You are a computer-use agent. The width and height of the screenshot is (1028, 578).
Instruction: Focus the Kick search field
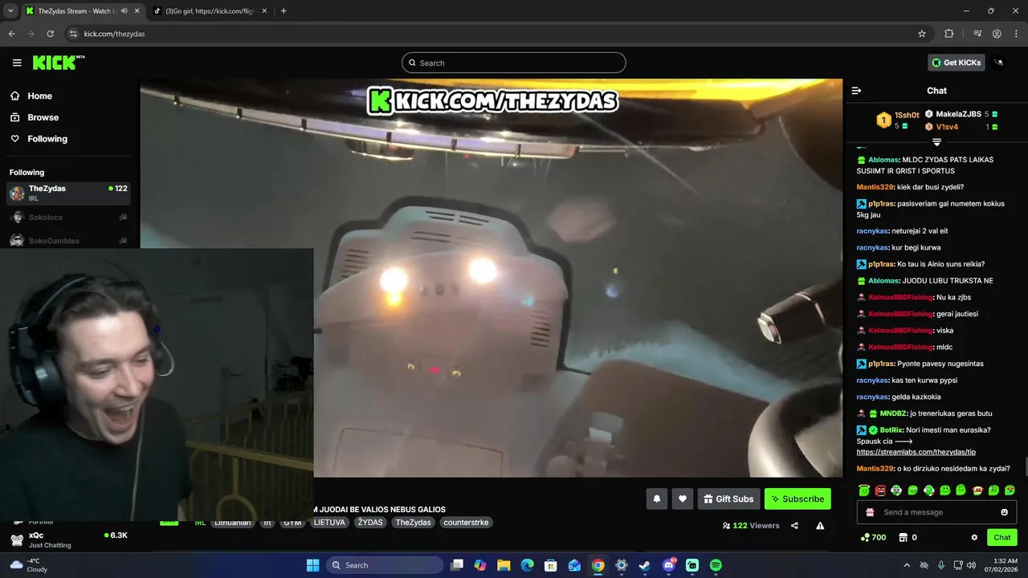(514, 63)
